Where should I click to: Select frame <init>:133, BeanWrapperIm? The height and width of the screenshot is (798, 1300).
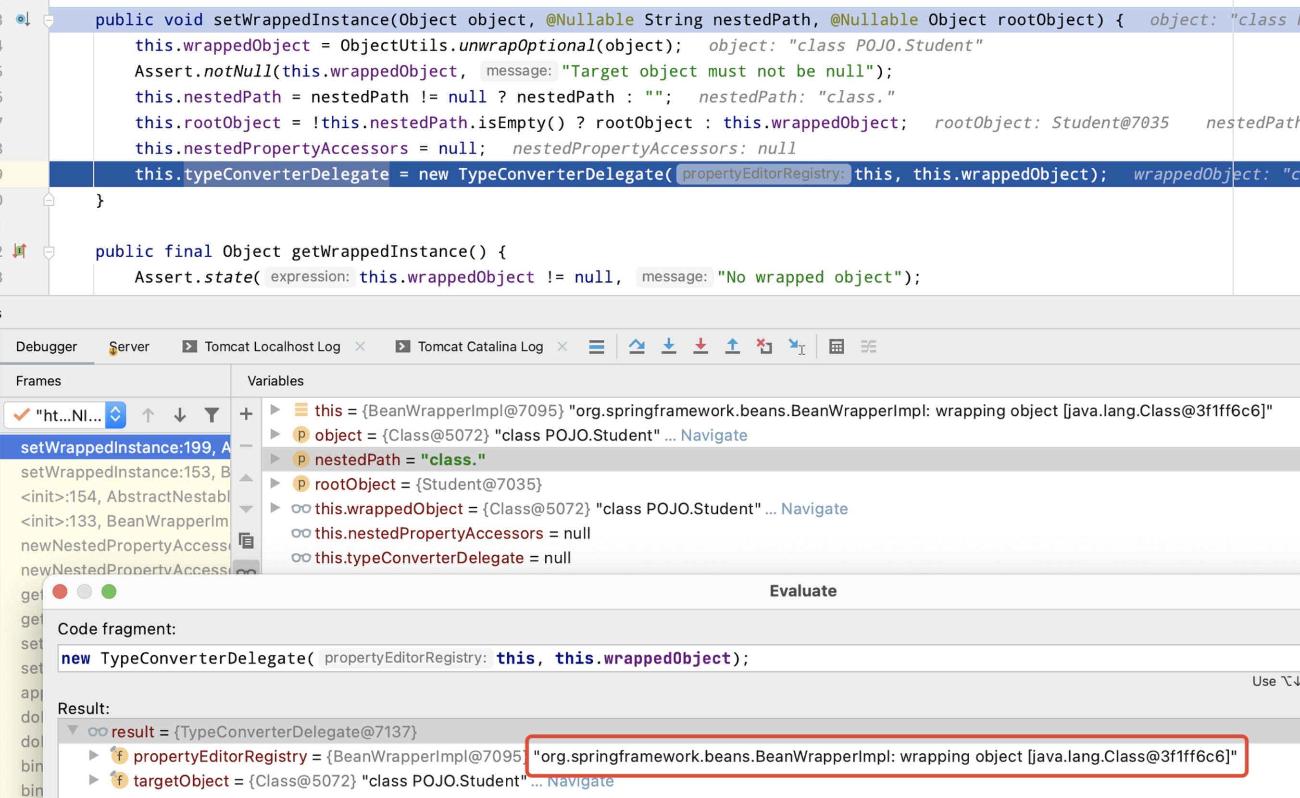(x=115, y=521)
